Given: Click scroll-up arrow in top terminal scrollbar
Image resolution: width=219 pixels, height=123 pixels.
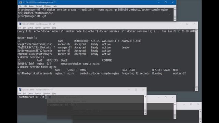Looking at the screenshot, I should pos(175,10).
